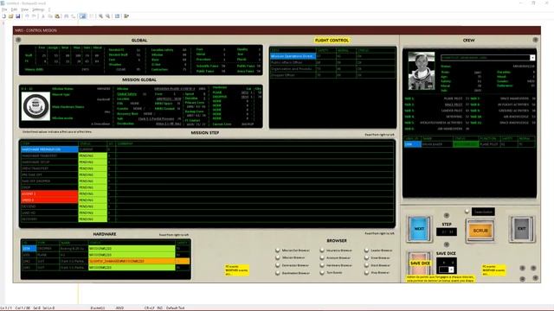
Task: Click the Replace toolbar icon
Action: [73, 16]
